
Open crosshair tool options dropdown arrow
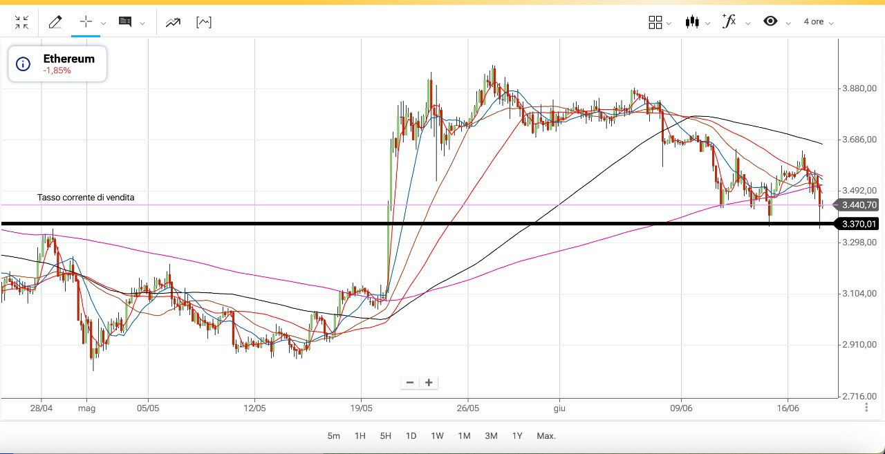coord(104,23)
